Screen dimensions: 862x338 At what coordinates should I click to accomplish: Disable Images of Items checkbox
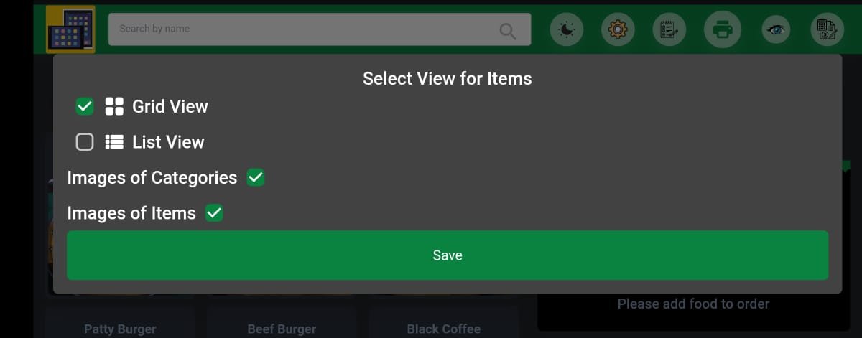click(214, 213)
